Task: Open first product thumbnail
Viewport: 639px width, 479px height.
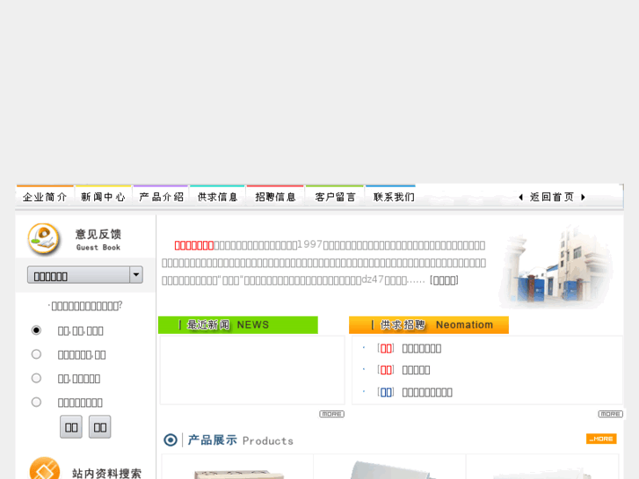Action: coord(238,467)
